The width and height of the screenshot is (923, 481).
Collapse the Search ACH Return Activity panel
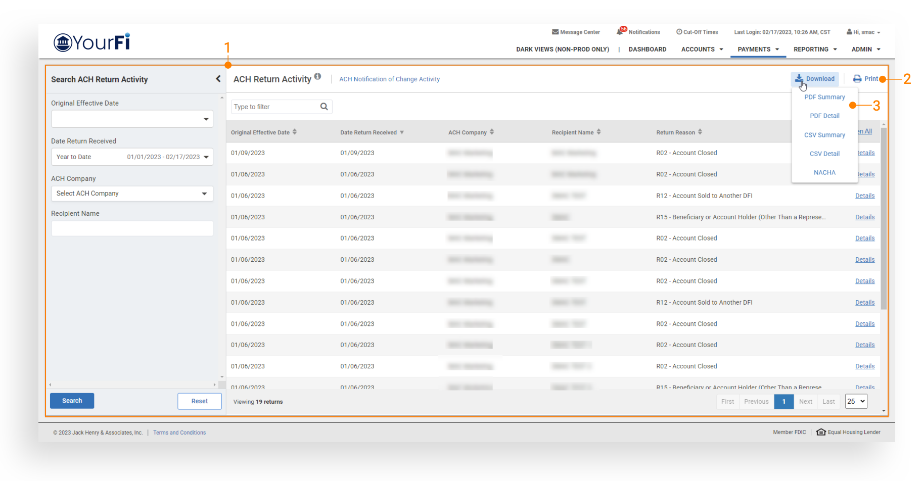coord(218,79)
